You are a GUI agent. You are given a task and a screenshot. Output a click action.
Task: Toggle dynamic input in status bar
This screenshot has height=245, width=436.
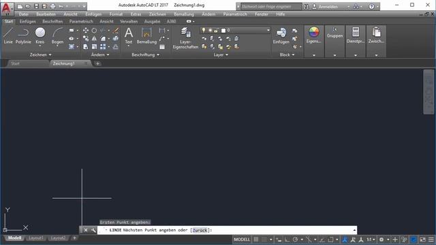pos(279,240)
